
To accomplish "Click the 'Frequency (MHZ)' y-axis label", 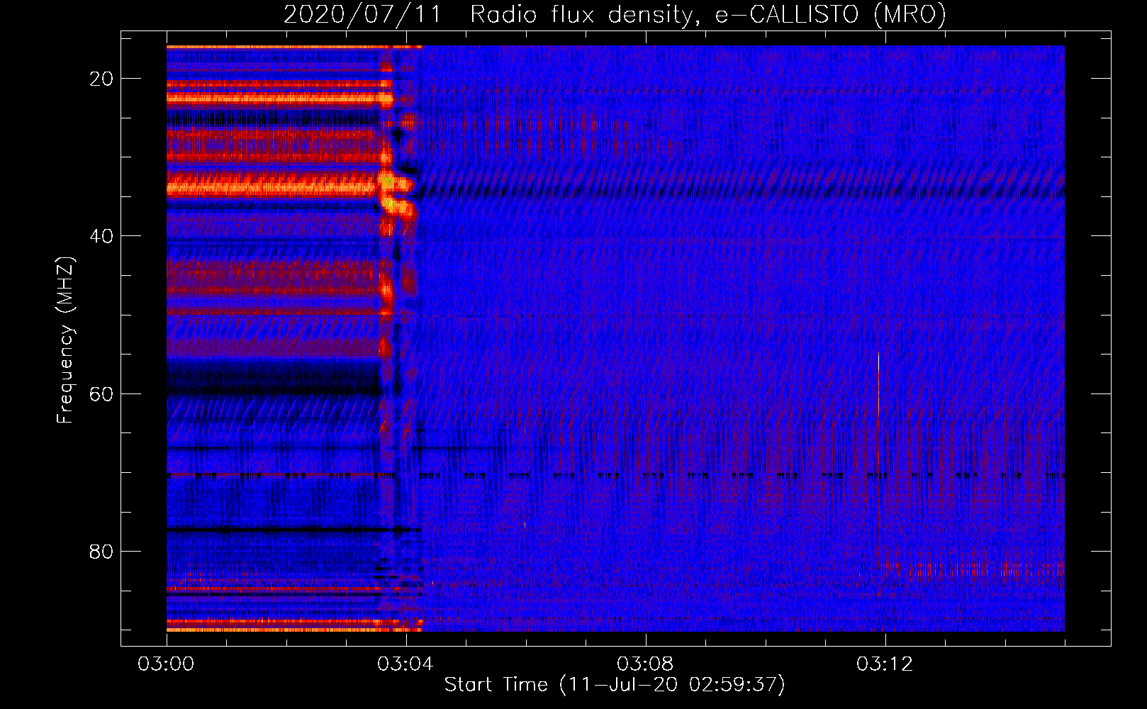I will (65, 340).
